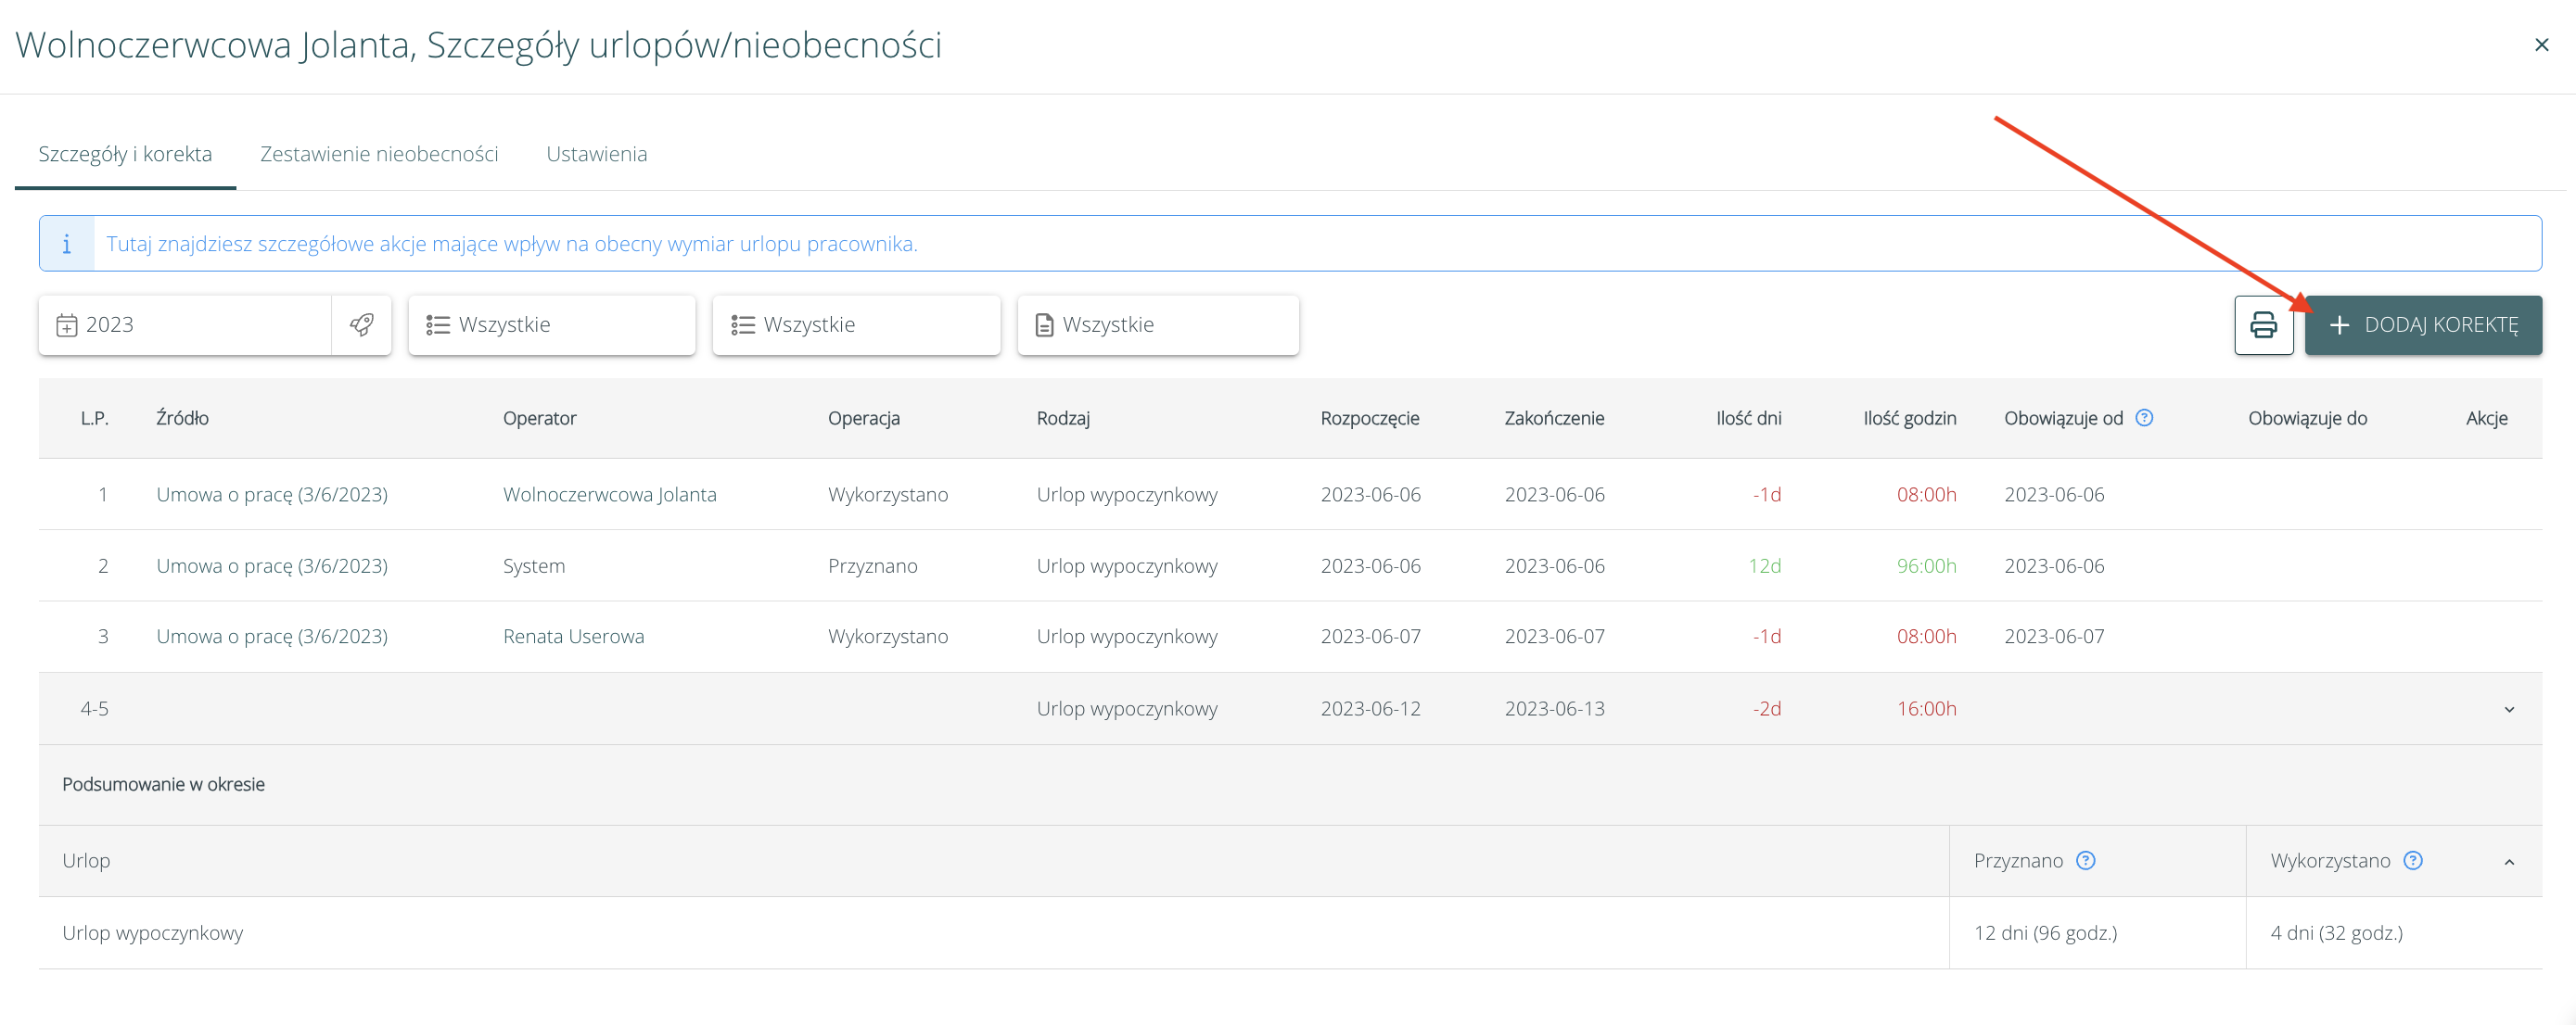
Task: Open the document-type Wszystkie filter dropdown
Action: tap(1157, 324)
